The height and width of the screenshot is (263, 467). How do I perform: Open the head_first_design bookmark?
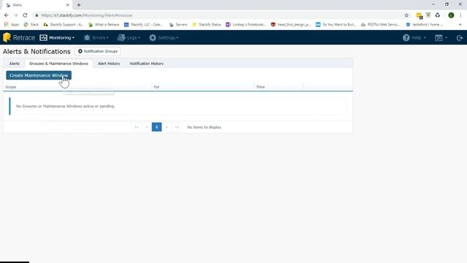(291, 24)
